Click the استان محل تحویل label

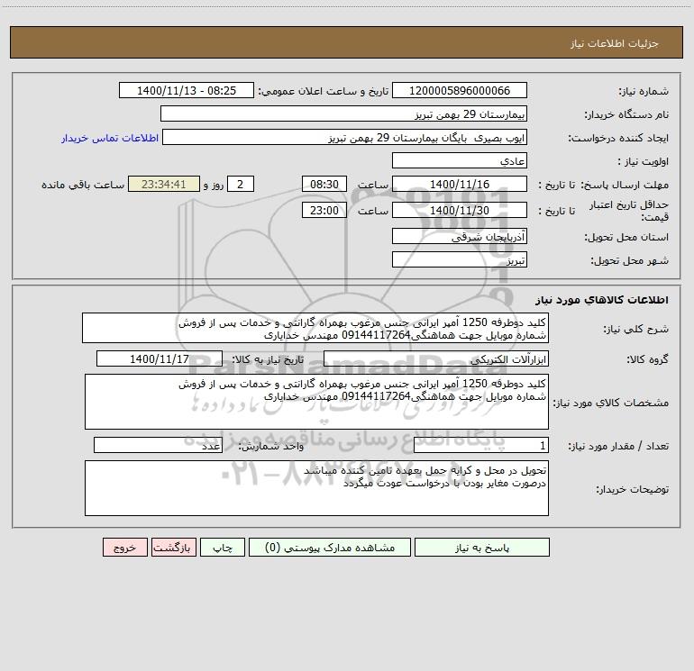[x=626, y=238]
